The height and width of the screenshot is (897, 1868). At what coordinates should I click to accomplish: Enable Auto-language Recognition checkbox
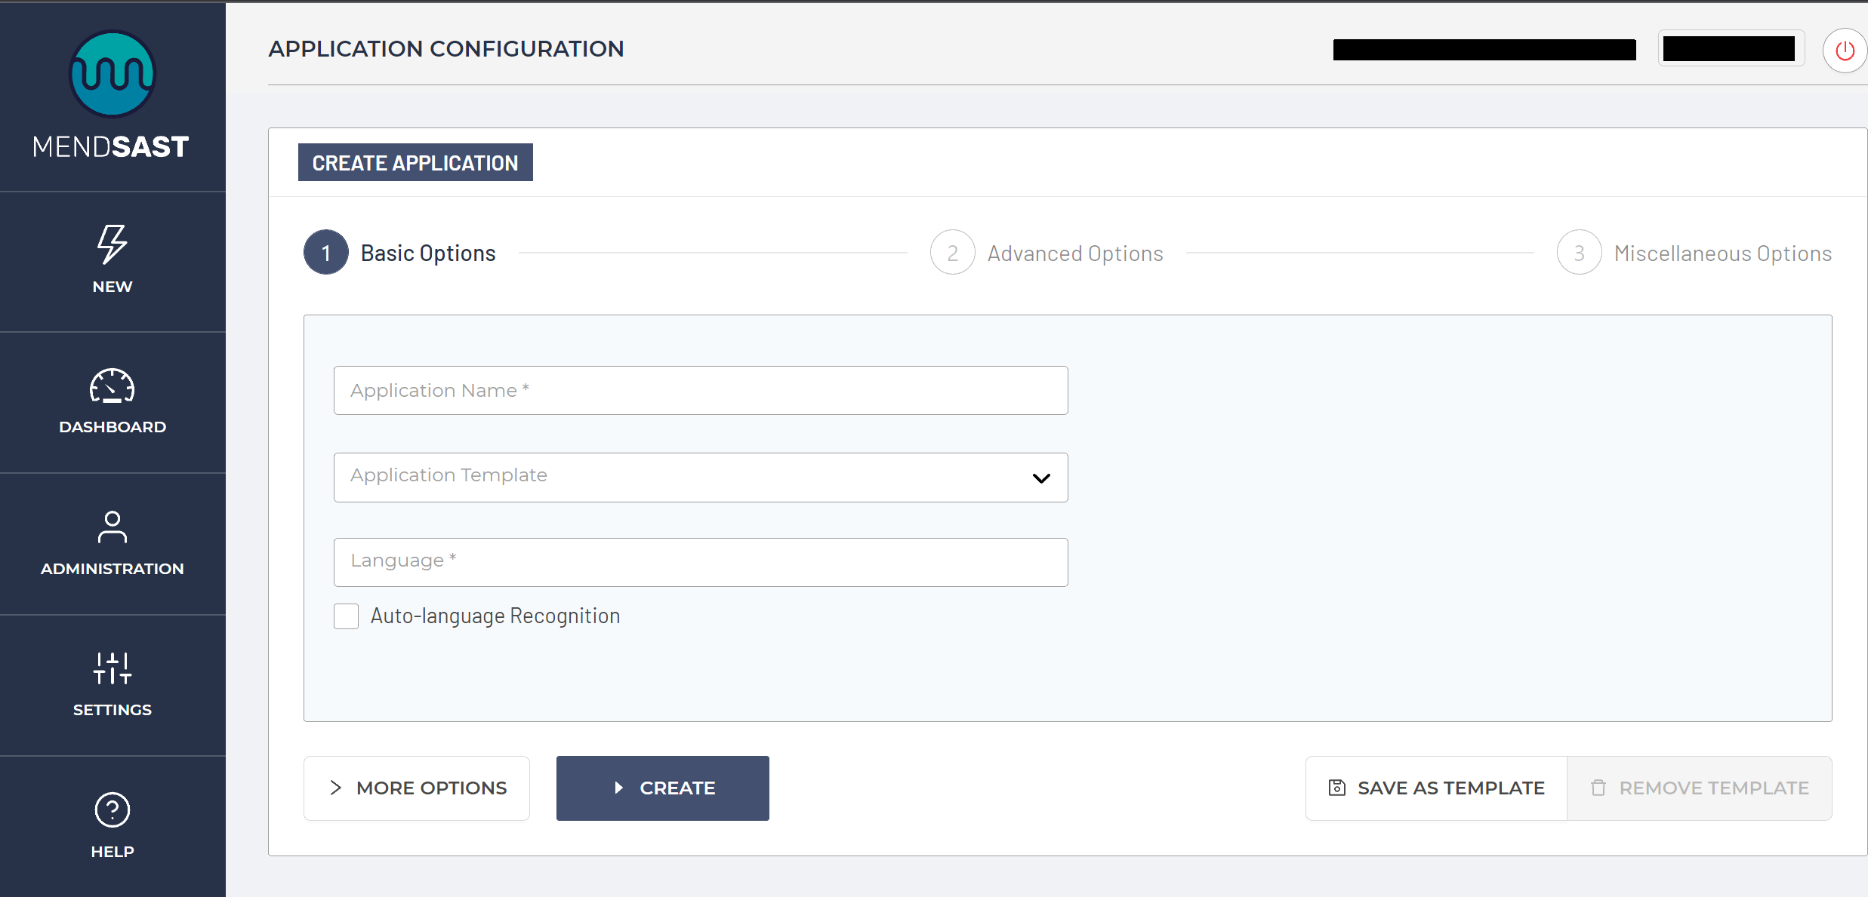pyautogui.click(x=347, y=616)
